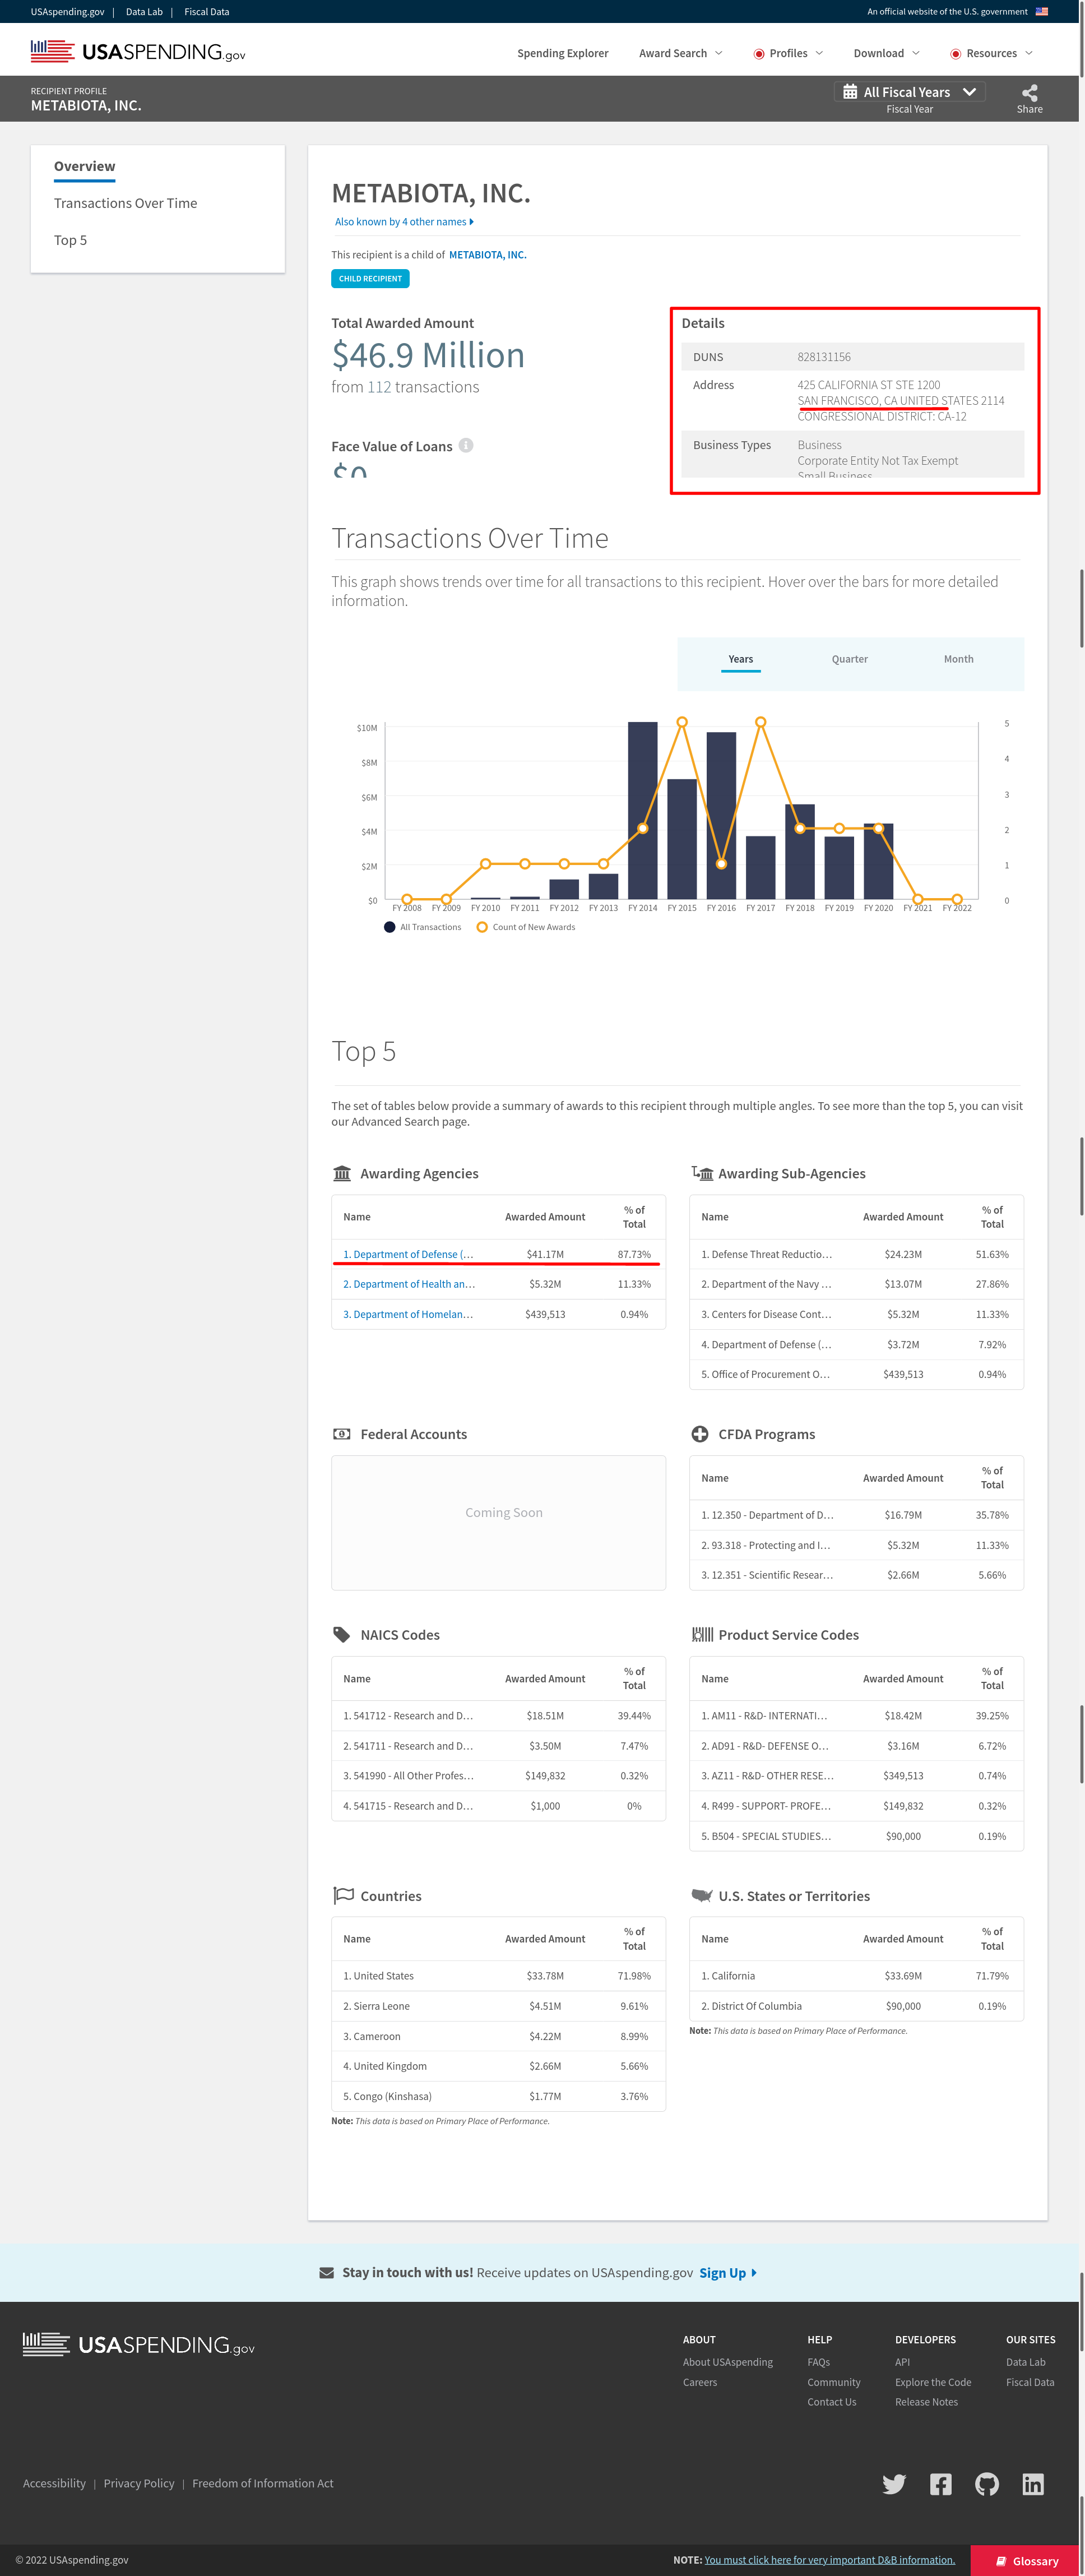Click the Awarding Agencies building icon
The image size is (1085, 2576).
tap(342, 1173)
